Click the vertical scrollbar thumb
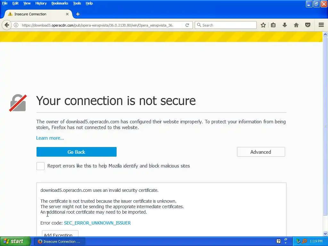Viewport: 328px width, 246px height. pyautogui.click(x=325, y=126)
